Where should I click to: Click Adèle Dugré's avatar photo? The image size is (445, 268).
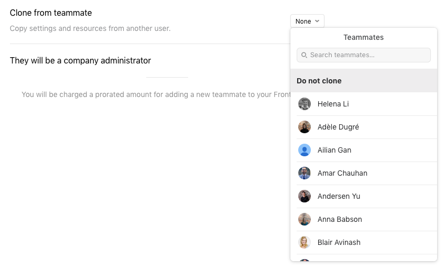pos(305,127)
